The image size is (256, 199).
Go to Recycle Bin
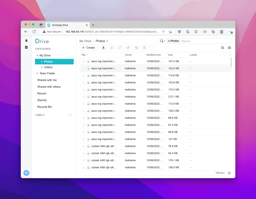tap(44, 107)
